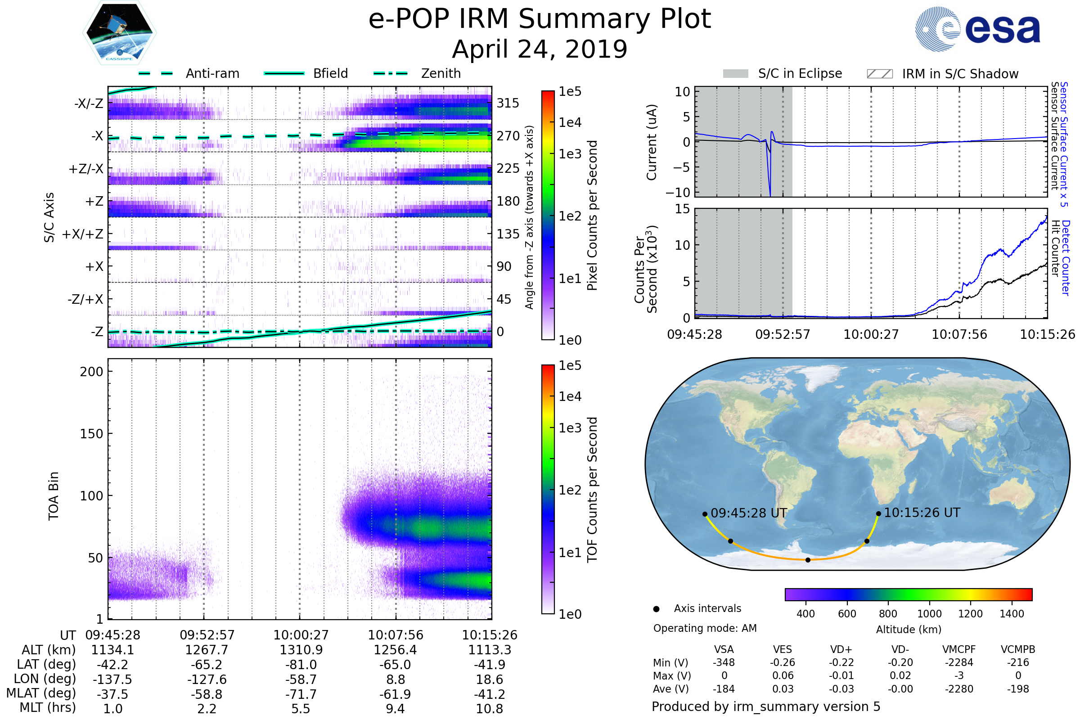This screenshot has width=1080, height=720.
Task: Click the April 24, 2019 date subtitle
Action: [540, 49]
